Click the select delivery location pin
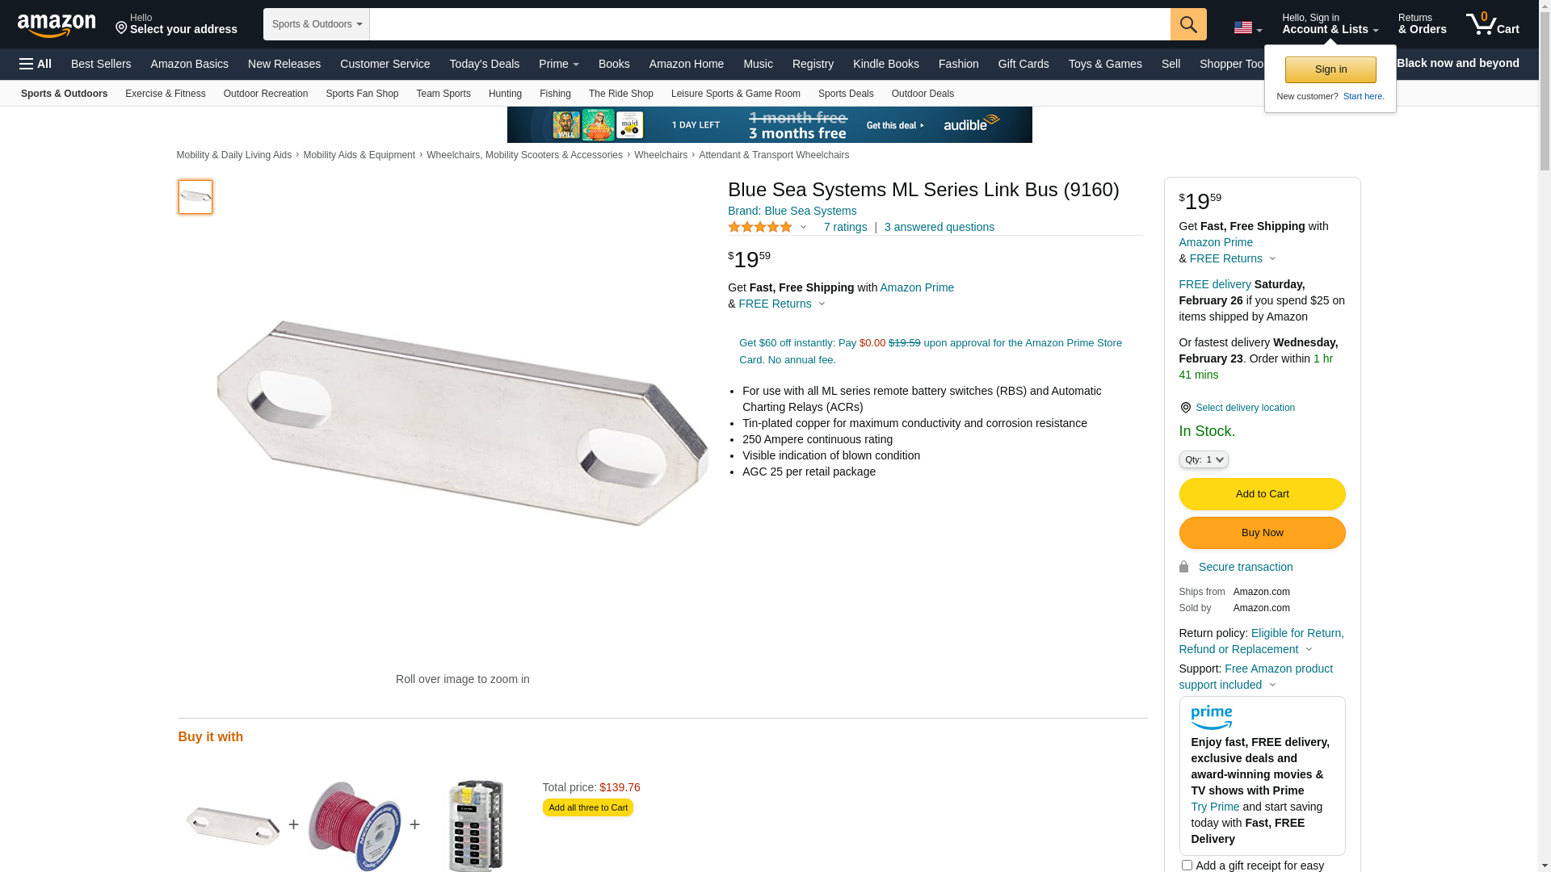The image size is (1551, 872). point(1185,408)
